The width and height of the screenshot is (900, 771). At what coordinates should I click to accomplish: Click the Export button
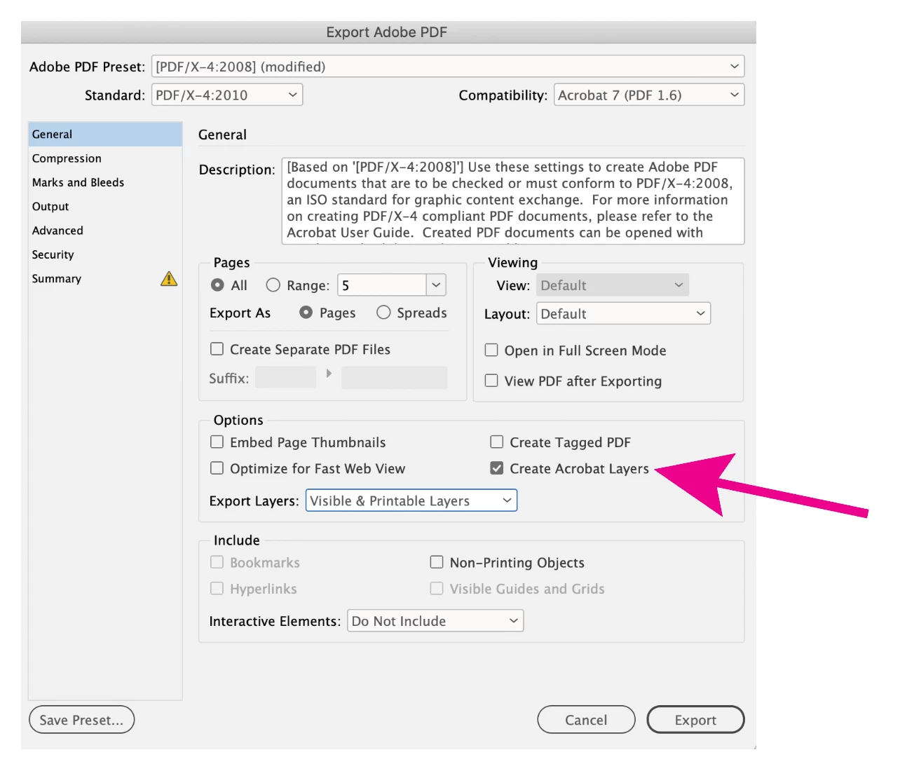(695, 720)
